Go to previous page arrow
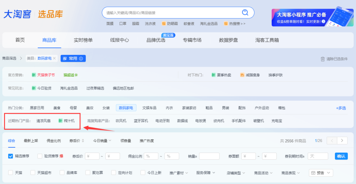The height and width of the screenshot is (184, 356). coord(332,140)
